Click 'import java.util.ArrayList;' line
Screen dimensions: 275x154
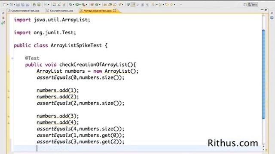pyautogui.click(x=52, y=20)
